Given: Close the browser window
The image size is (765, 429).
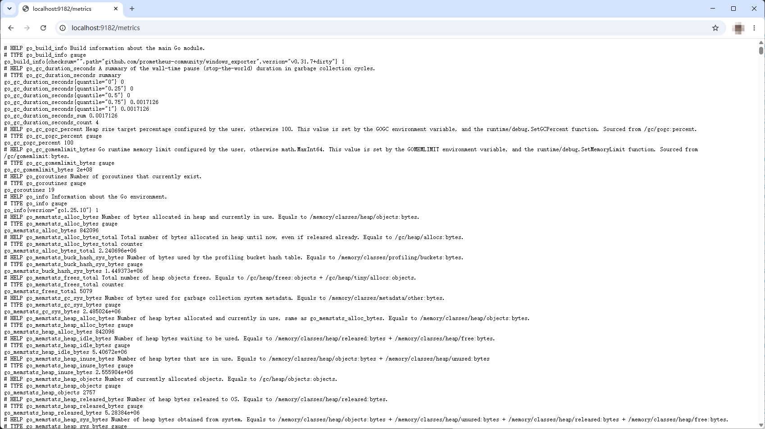Looking at the screenshot, I should 754,9.
